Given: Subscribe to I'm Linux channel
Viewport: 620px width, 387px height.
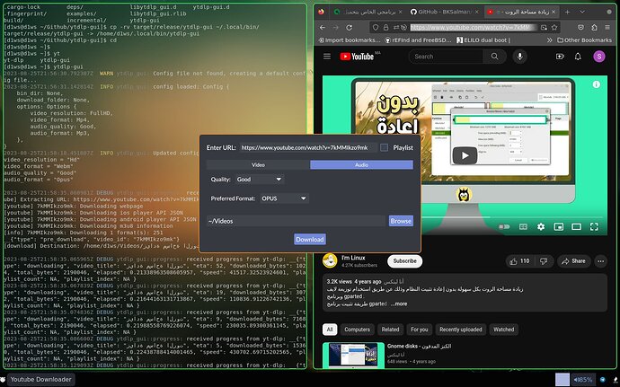Looking at the screenshot, I should coord(405,261).
